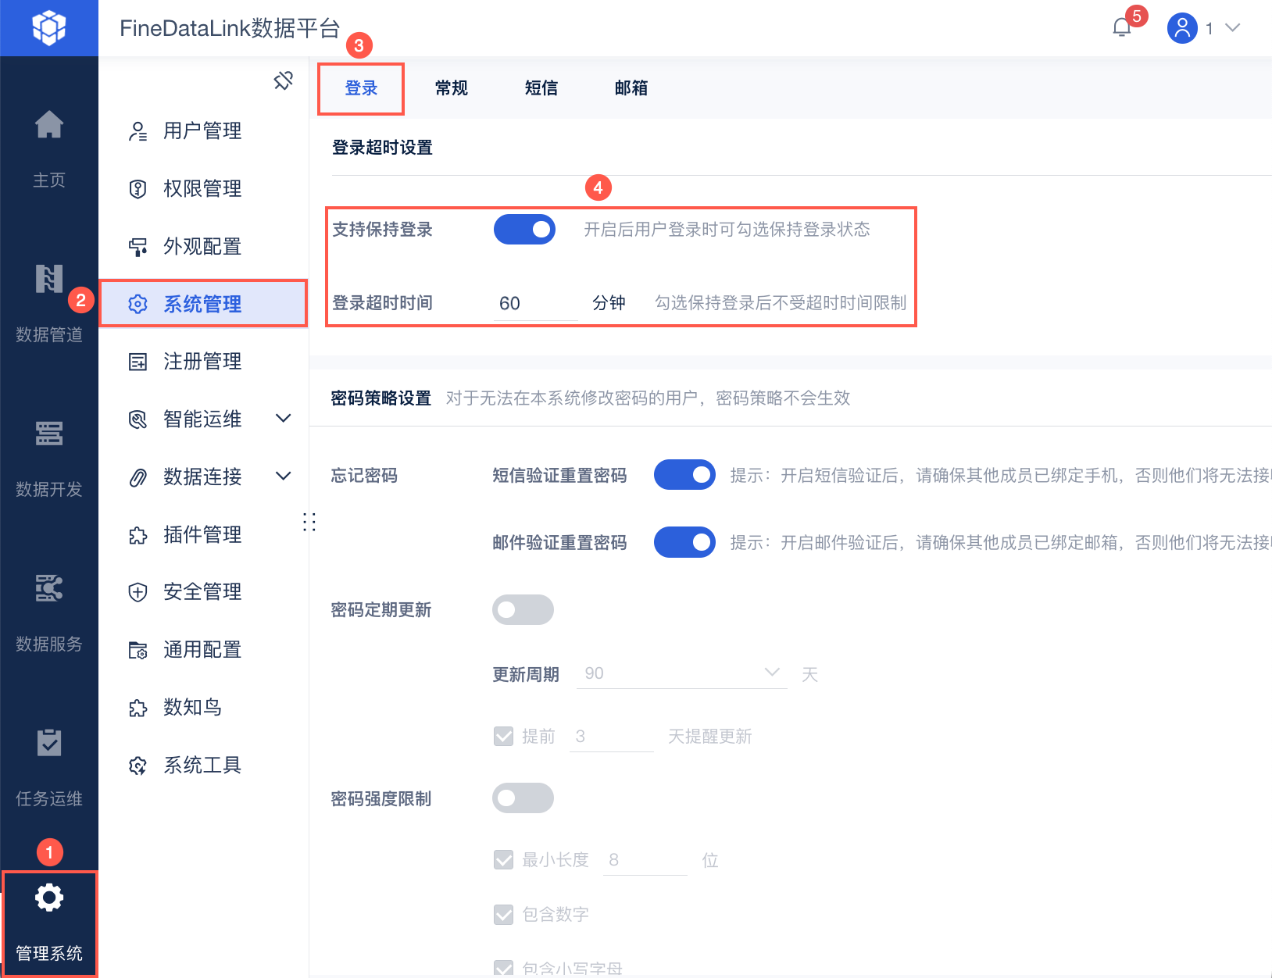Viewport: 1272px width, 978px height.
Task: Toggle the 包含数字 checkbox
Action: pyautogui.click(x=504, y=914)
